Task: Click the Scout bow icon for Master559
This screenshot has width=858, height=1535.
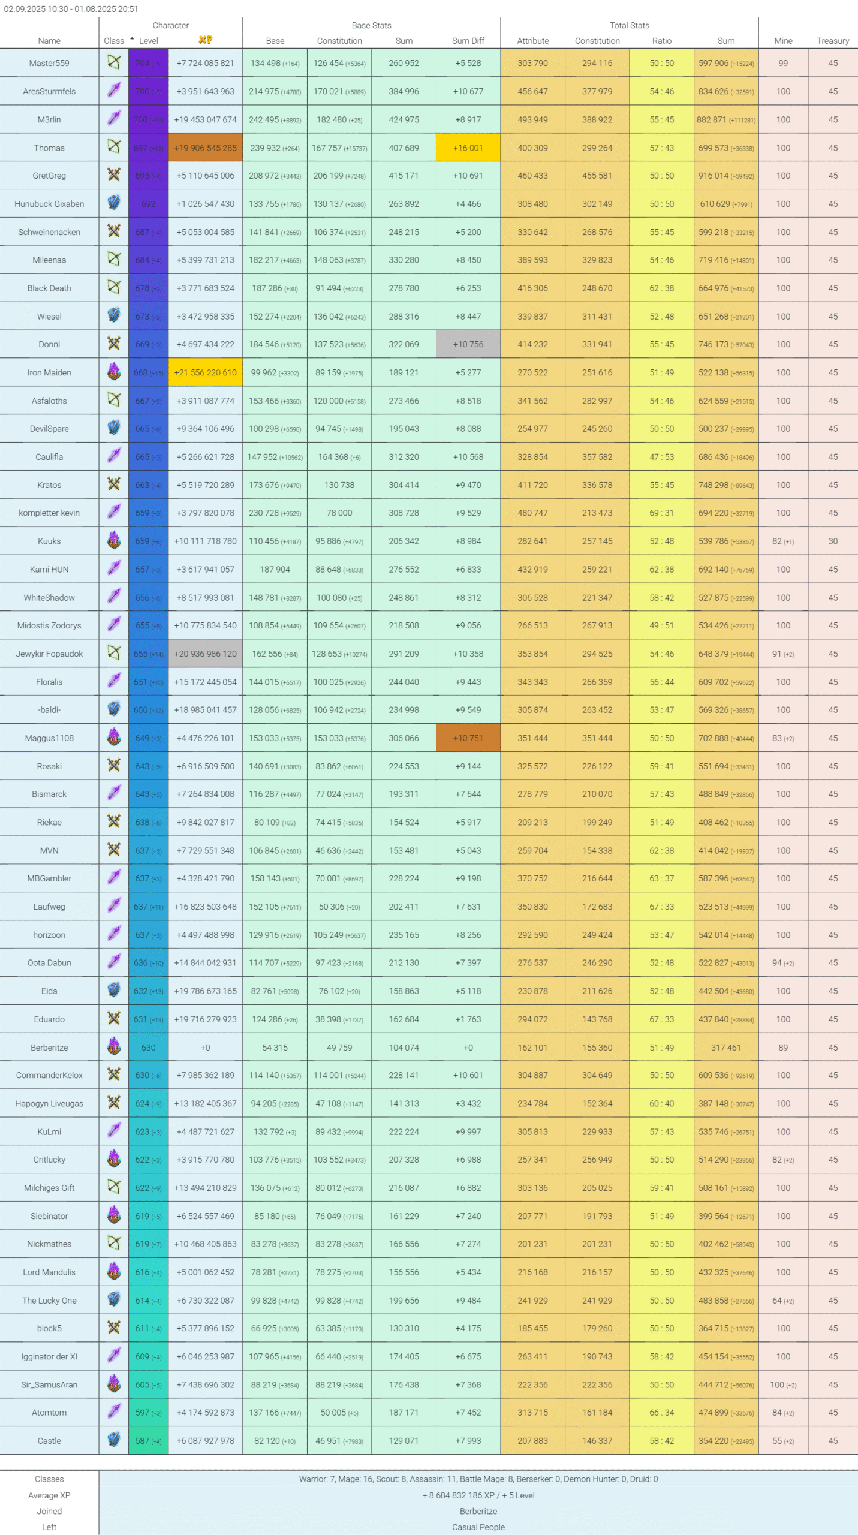Action: [113, 62]
